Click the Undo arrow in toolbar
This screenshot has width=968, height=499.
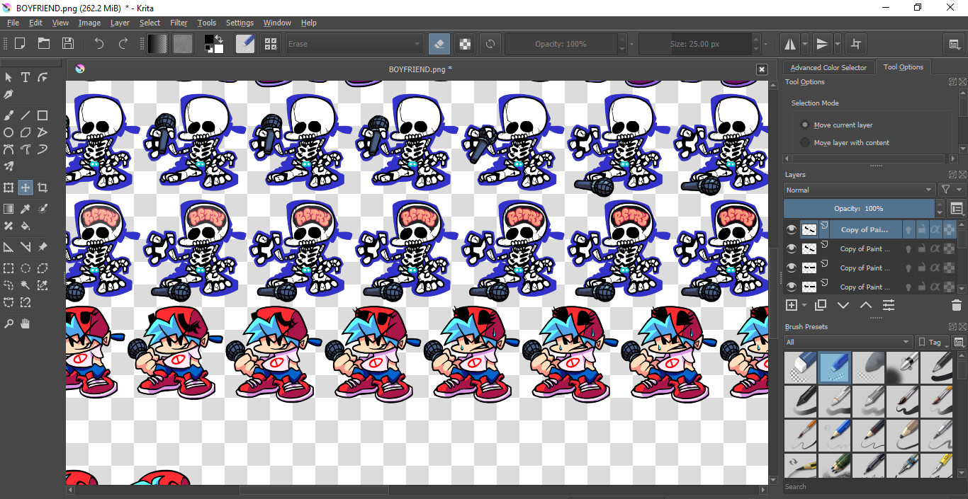99,44
